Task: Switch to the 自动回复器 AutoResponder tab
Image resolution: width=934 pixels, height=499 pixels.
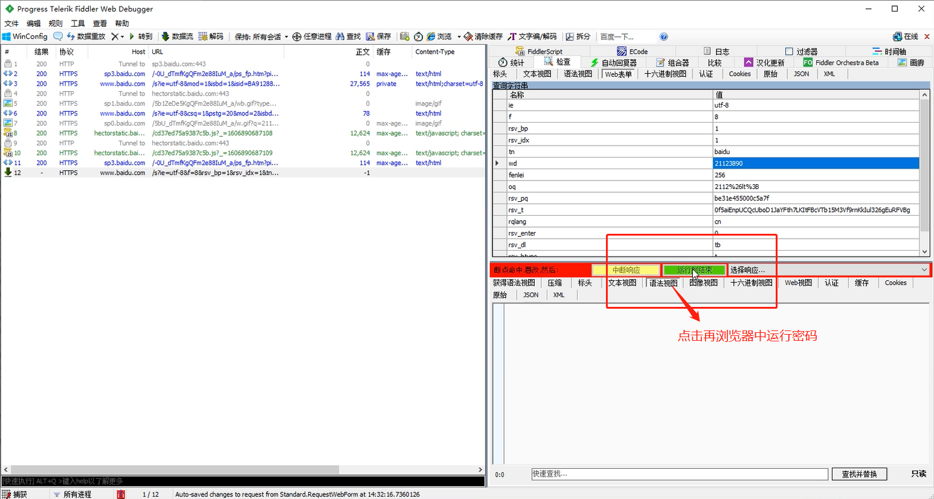Action: tap(613, 62)
